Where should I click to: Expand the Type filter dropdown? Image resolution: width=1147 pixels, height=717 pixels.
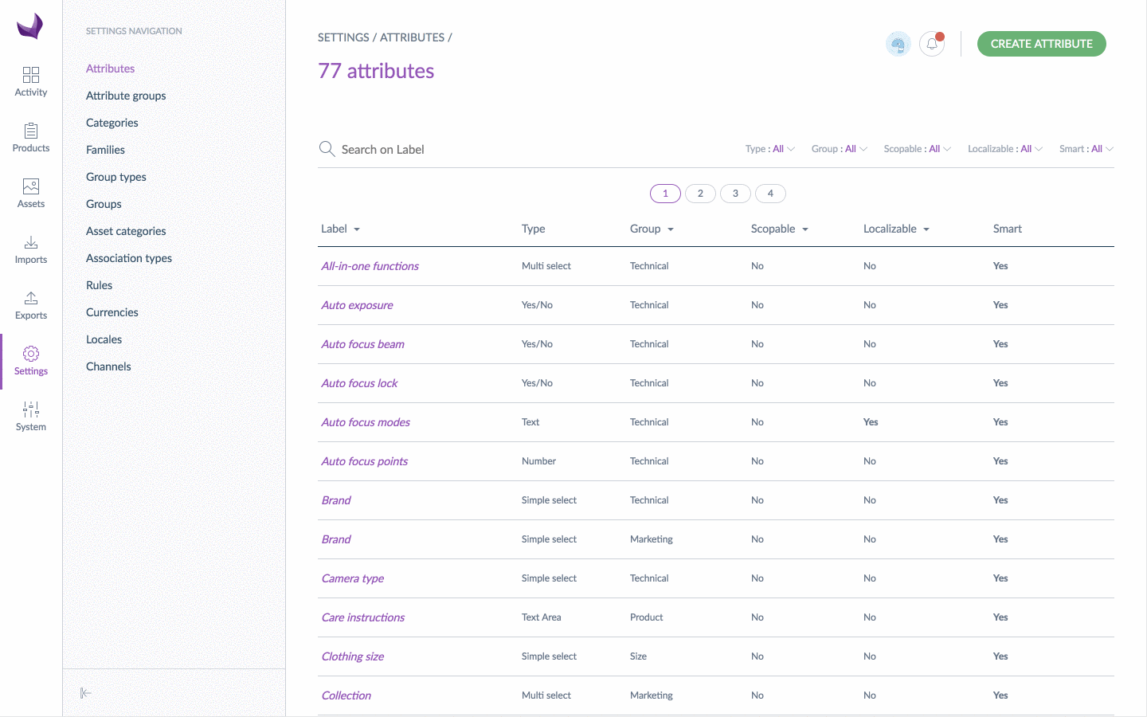769,149
